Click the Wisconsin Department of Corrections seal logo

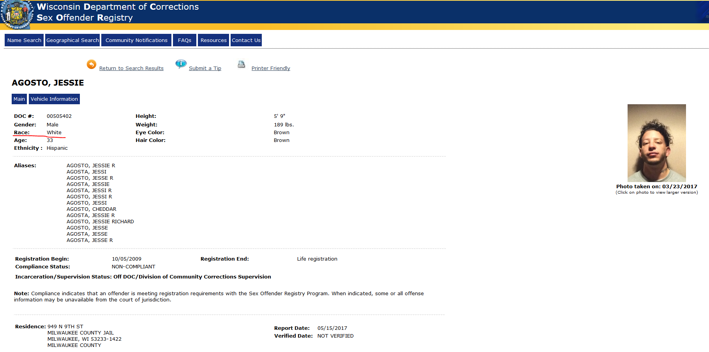click(16, 14)
